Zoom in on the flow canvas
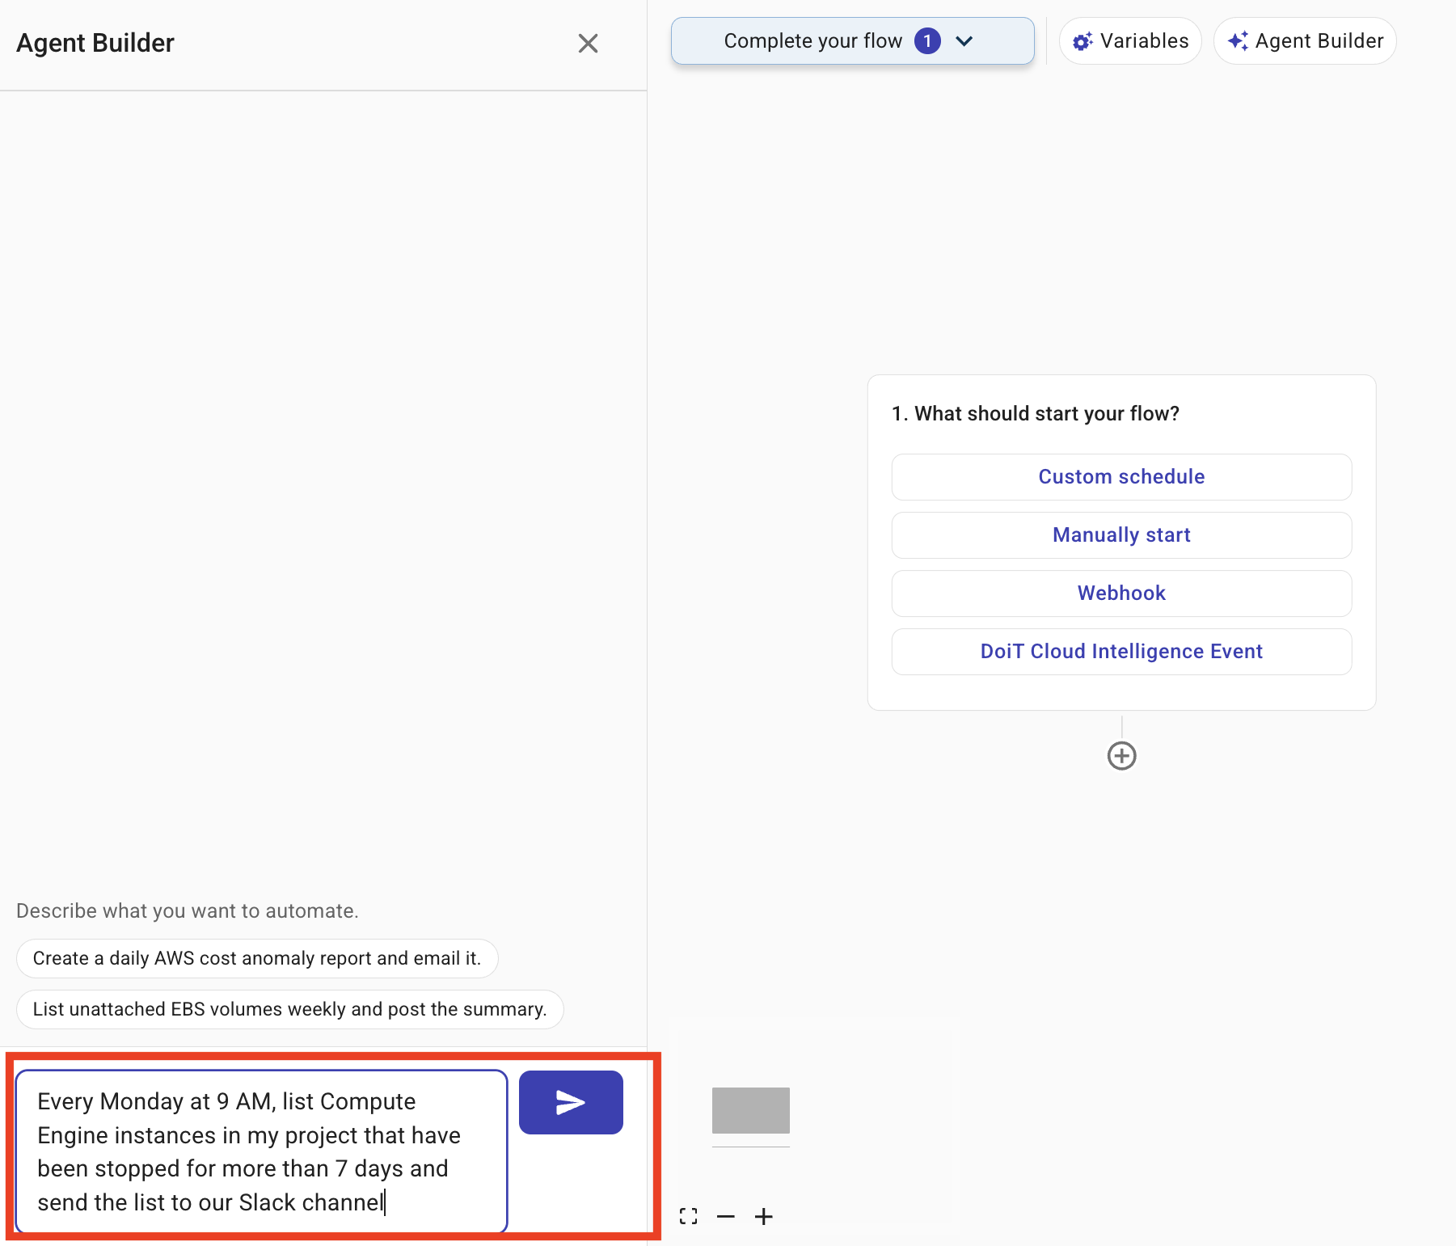Image resolution: width=1456 pixels, height=1246 pixels. pyautogui.click(x=763, y=1216)
